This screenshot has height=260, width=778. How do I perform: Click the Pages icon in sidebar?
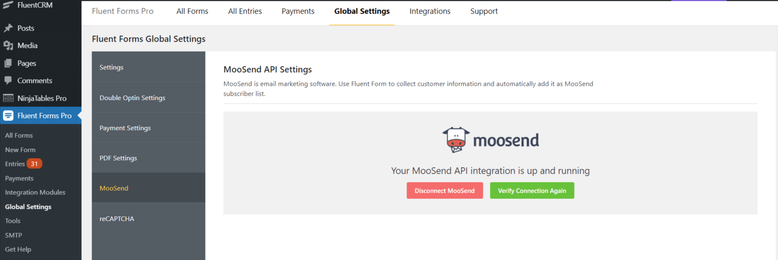coord(8,63)
